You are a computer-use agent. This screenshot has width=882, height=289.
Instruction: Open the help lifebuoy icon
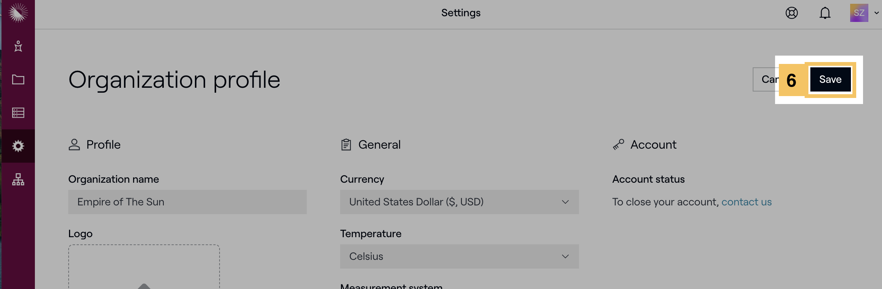point(791,13)
